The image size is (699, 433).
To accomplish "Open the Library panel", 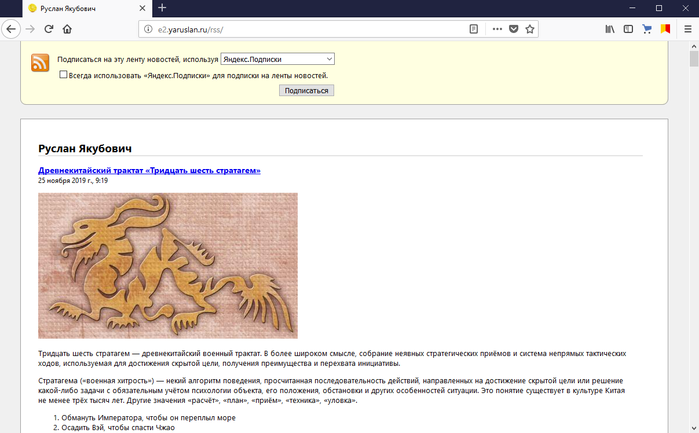I will (x=610, y=29).
